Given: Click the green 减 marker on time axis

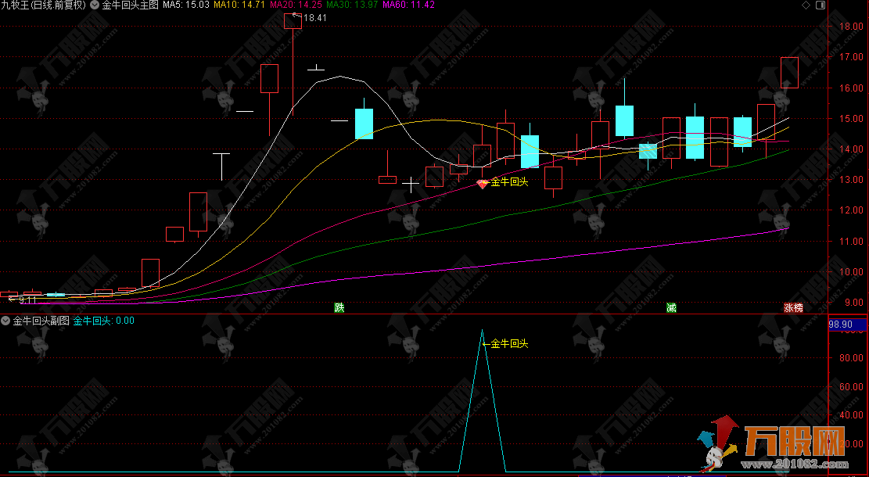Looking at the screenshot, I should tap(671, 307).
